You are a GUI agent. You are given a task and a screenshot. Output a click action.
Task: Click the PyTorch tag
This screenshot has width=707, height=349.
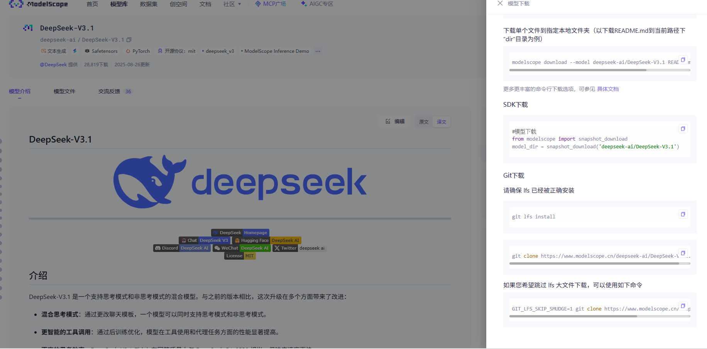(x=138, y=51)
